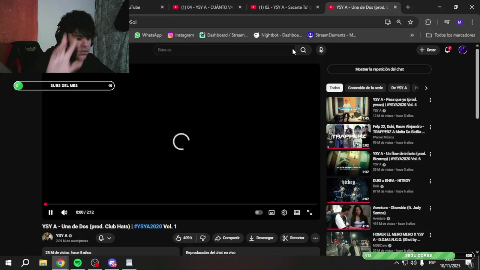This screenshot has height=270, width=480.
Task: Click the Compartir share button
Action: tap(227, 238)
